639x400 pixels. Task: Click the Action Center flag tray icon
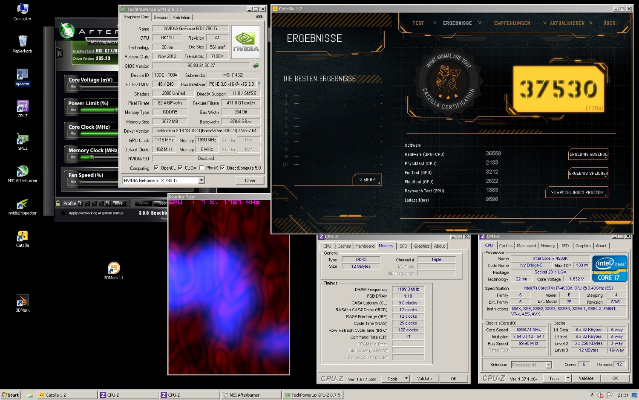point(610,395)
